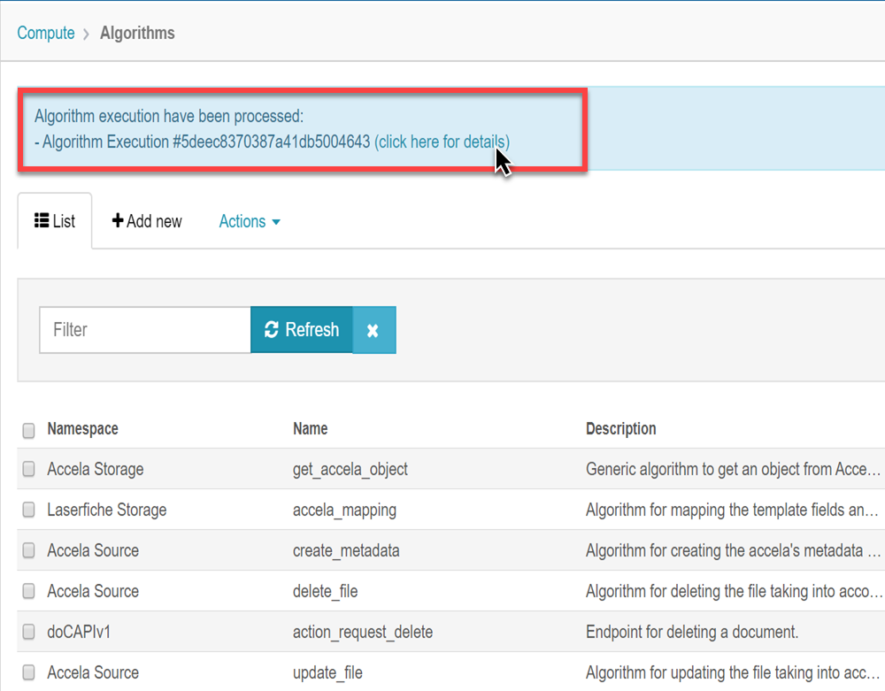Open the Add new tab
This screenshot has width=885, height=691.
[147, 221]
